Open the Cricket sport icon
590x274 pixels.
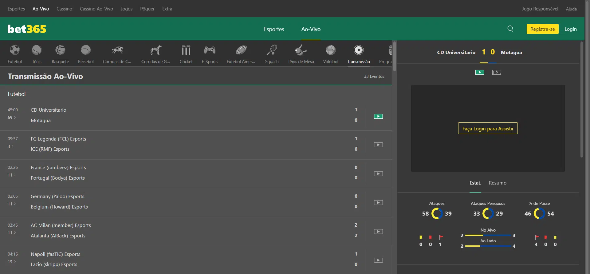point(186,50)
